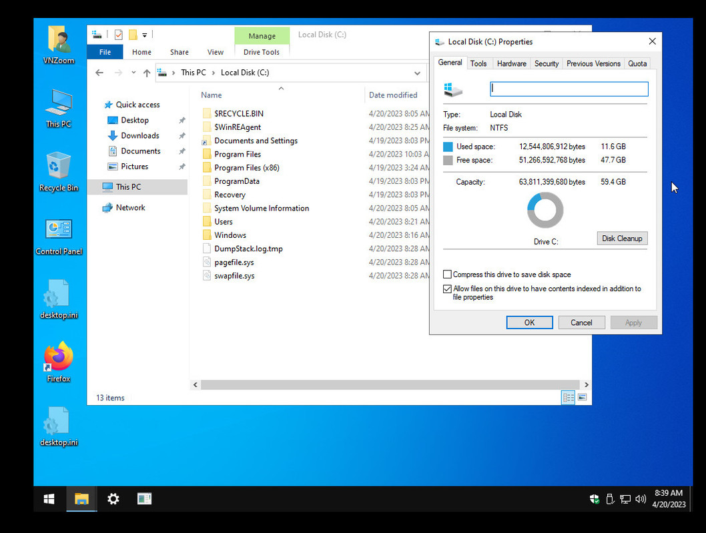Switch to Hardware tab in Properties

512,64
